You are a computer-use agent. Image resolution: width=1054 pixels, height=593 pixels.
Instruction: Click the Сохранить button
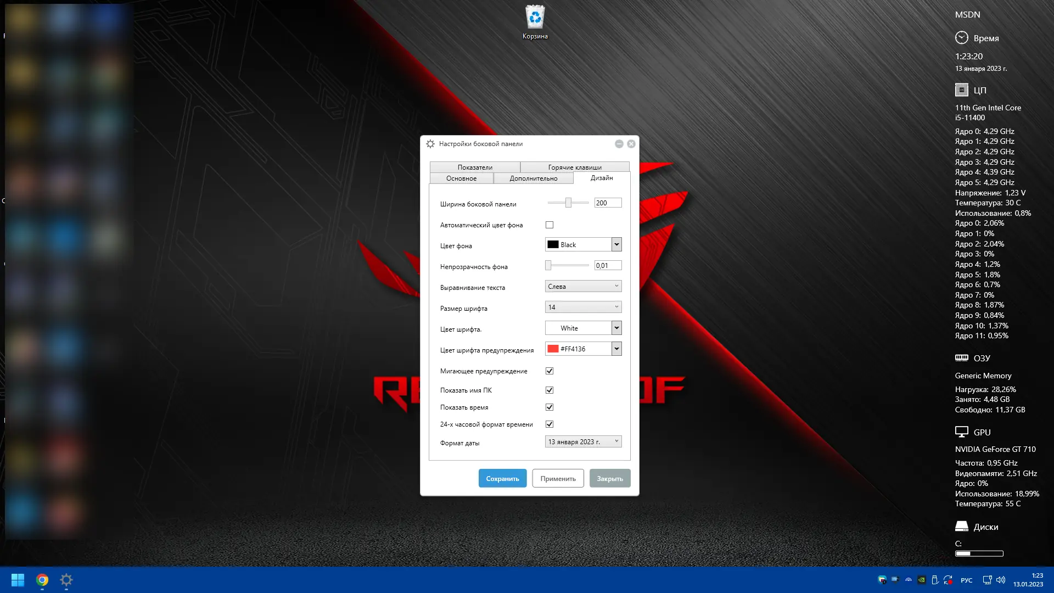pyautogui.click(x=502, y=478)
